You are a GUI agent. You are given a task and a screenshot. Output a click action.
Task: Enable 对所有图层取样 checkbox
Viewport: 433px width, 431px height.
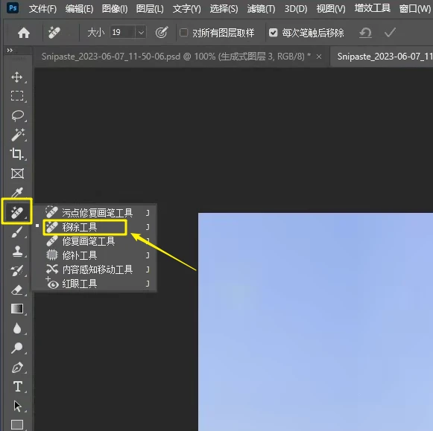pos(183,33)
